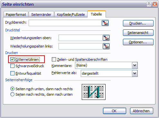Select Seiten nach rechts, dann nach unten

tap(12, 94)
